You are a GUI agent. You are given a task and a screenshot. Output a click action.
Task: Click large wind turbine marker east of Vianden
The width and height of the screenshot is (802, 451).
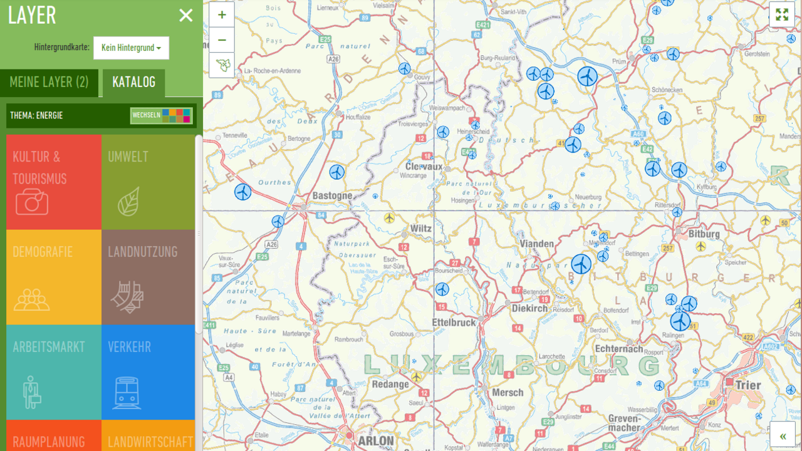pos(581,264)
